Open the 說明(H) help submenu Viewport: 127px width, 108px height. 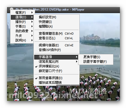22,40
